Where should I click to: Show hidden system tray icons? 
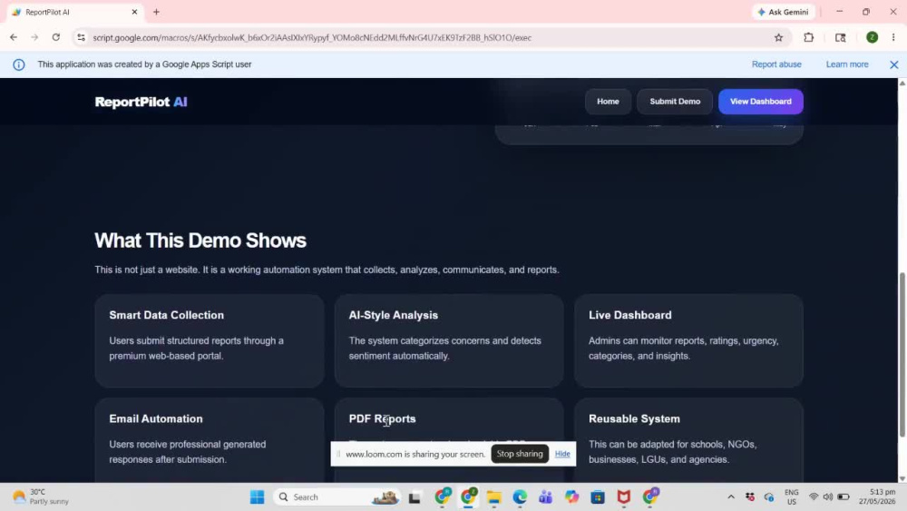(731, 496)
